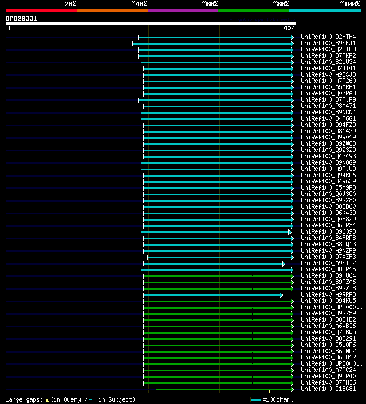Screen dimensions: 366x404
Task: Select hit UniRef100_B7FJP9
Action: (328, 99)
